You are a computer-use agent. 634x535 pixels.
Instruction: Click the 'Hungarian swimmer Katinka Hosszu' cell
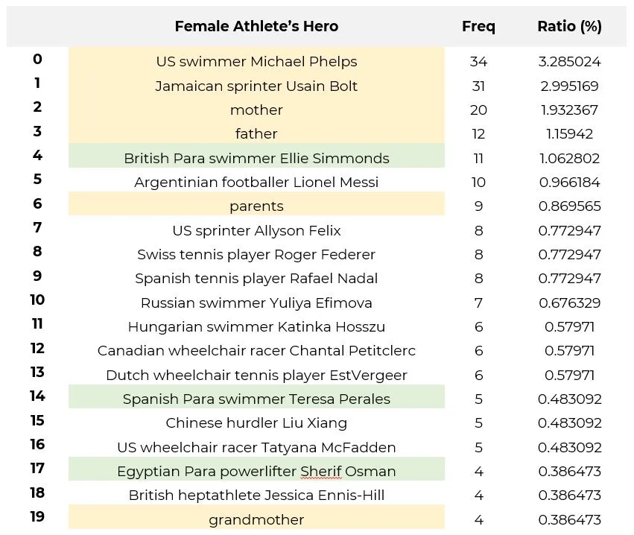coord(256,326)
